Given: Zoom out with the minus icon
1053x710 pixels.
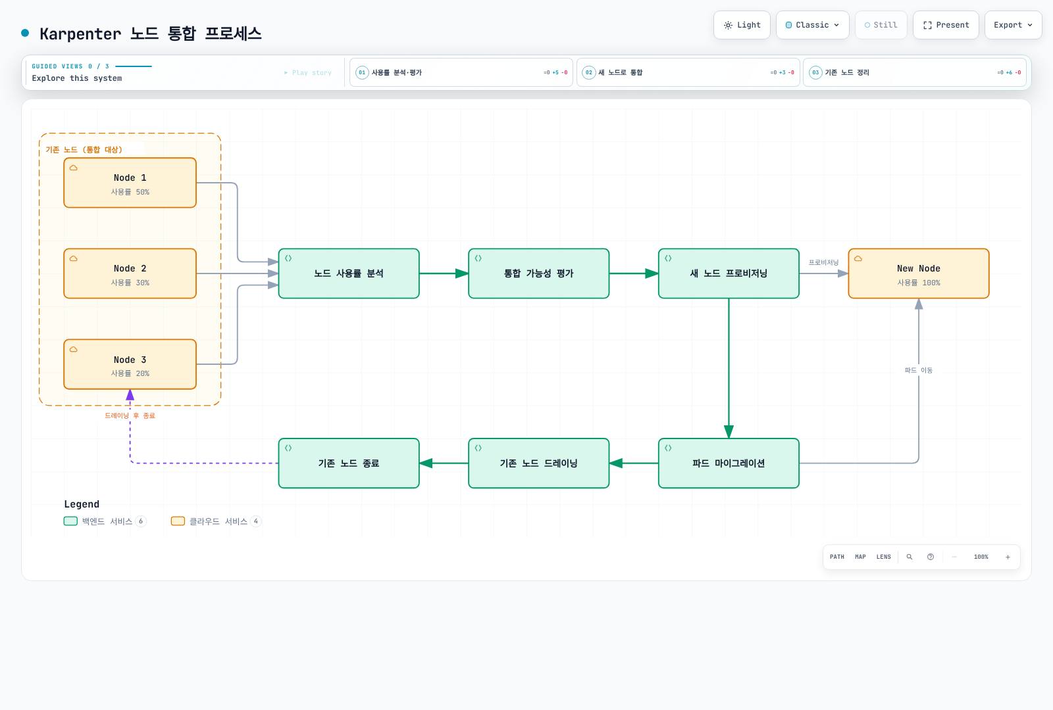Looking at the screenshot, I should [954, 557].
